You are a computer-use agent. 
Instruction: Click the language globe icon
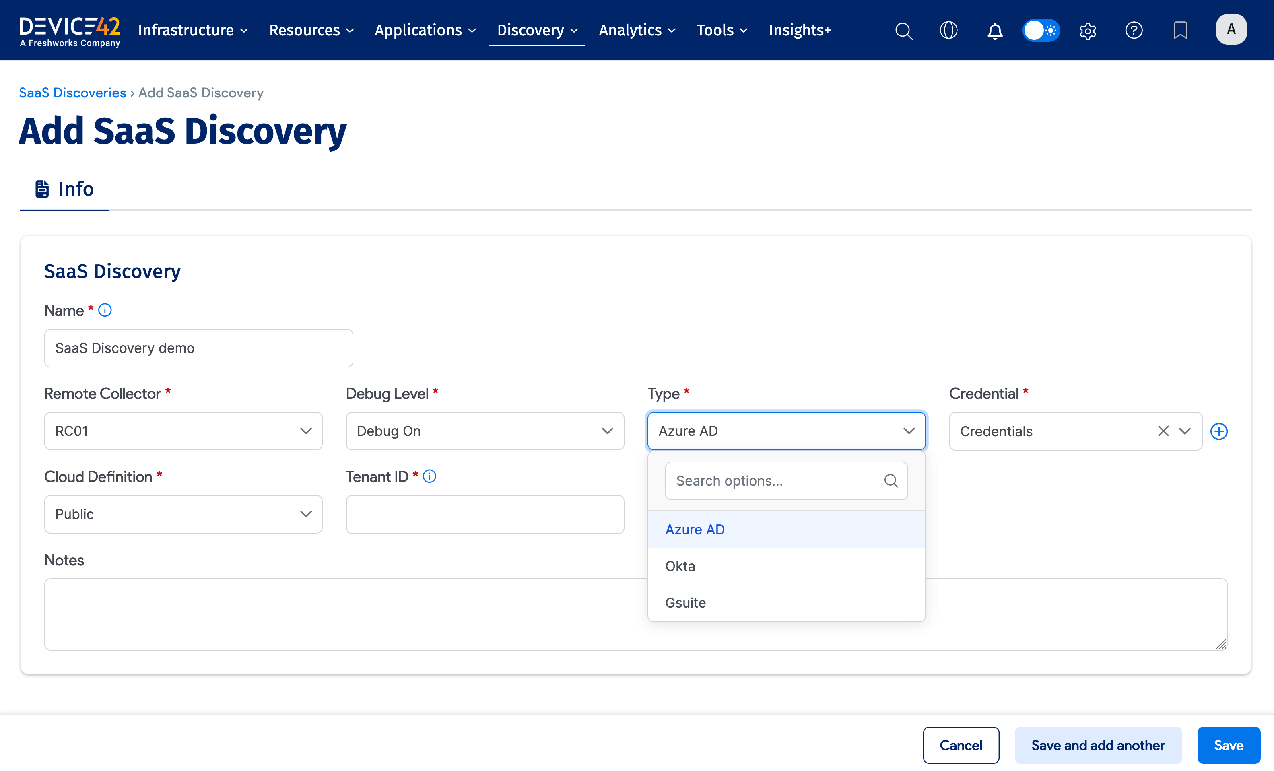pyautogui.click(x=949, y=31)
